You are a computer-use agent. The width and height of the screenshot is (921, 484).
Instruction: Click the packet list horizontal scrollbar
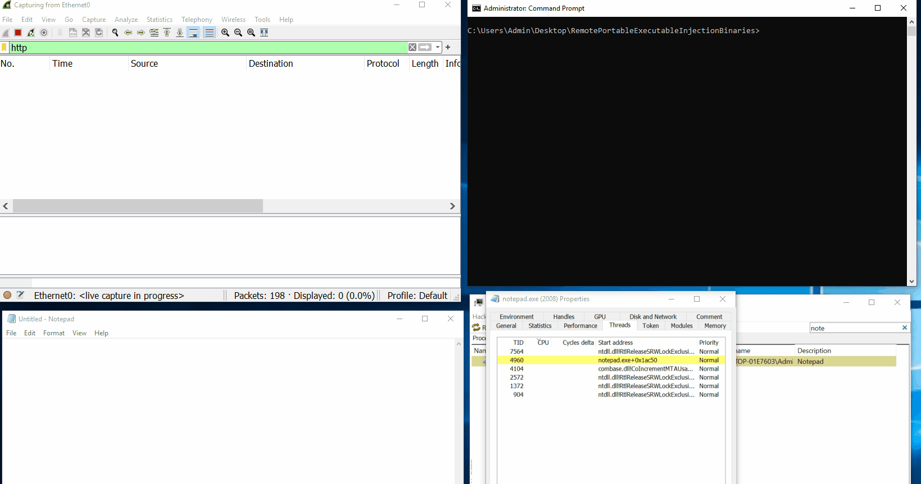(x=138, y=206)
